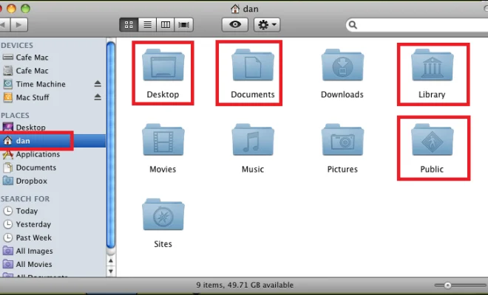Open the Desktop folder icon
Image resolution: width=488 pixels, height=295 pixels.
(x=163, y=65)
